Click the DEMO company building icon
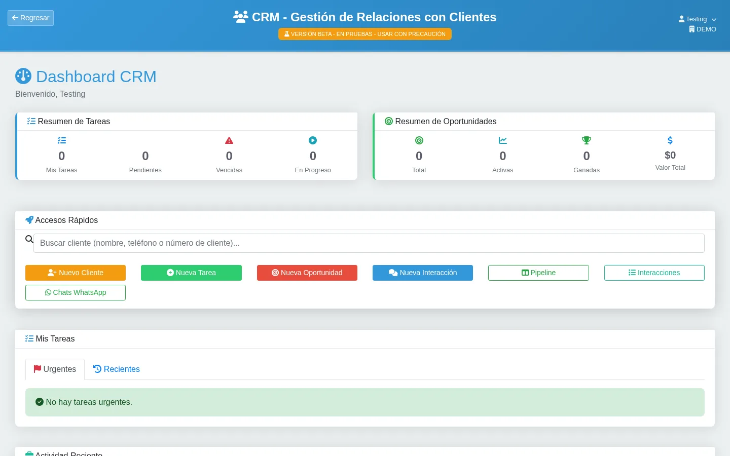The width and height of the screenshot is (730, 456). click(x=691, y=29)
